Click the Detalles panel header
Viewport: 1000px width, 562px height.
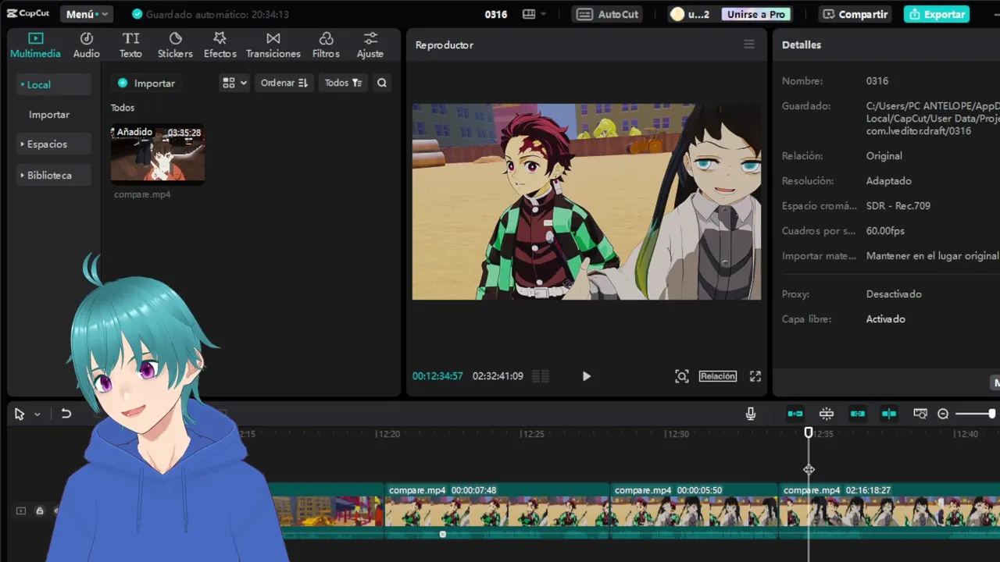(x=802, y=44)
